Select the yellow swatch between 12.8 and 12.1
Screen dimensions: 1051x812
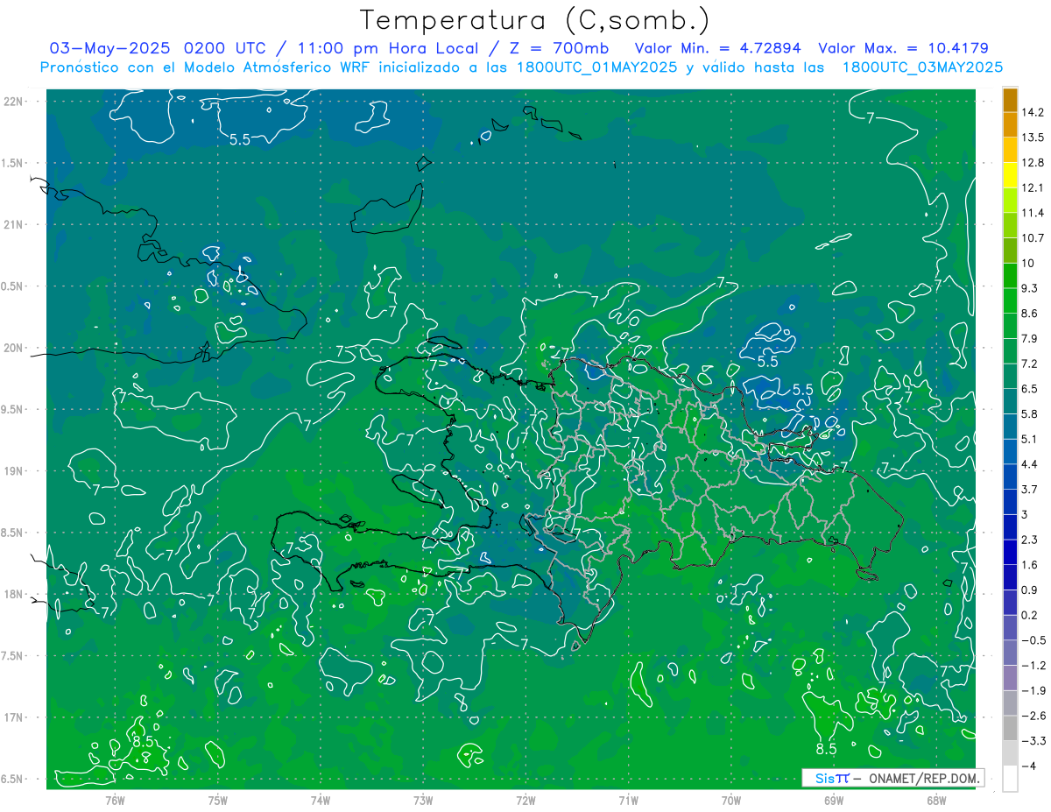(x=1010, y=175)
